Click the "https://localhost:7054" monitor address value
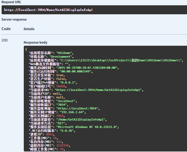Image resolution: width=187 pixels, height=152 pixels. [77, 108]
